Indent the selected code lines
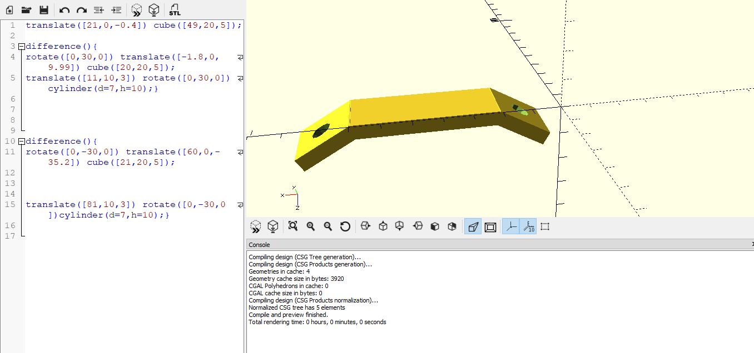754x353 pixels. (116, 10)
